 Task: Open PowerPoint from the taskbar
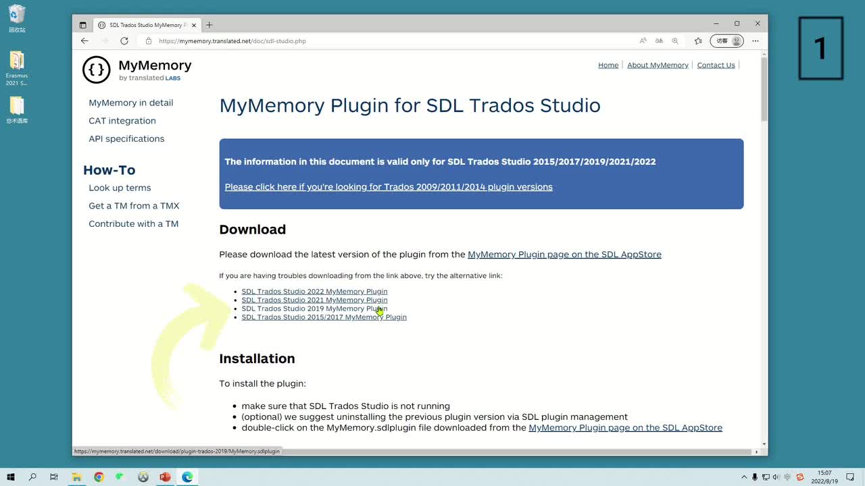coord(164,477)
